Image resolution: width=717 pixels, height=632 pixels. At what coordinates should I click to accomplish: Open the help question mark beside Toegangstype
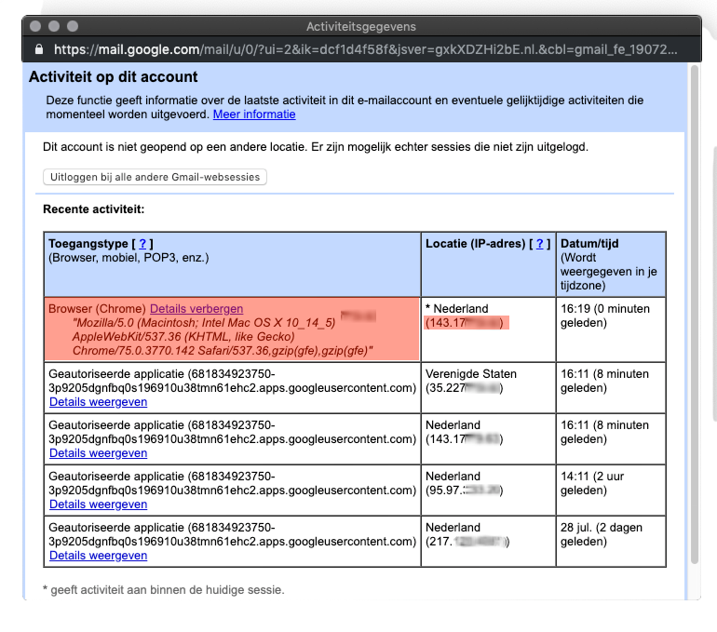point(143,244)
